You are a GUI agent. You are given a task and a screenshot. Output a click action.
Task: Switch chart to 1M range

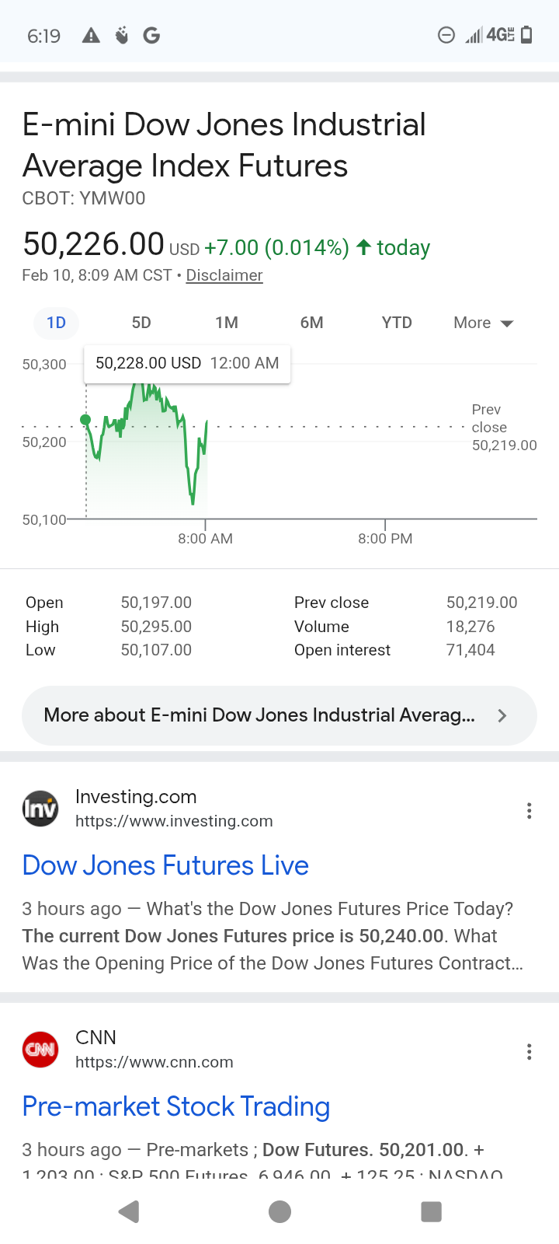pos(227,323)
